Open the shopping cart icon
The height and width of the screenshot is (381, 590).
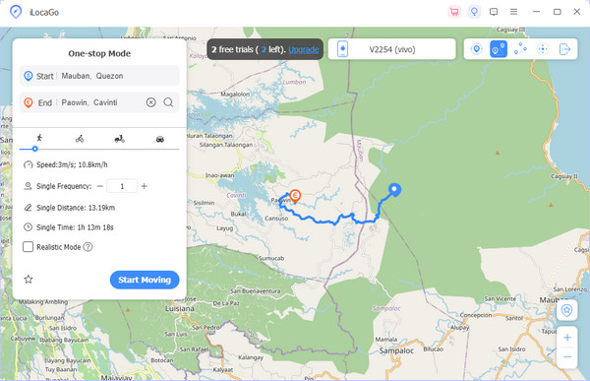tap(454, 12)
